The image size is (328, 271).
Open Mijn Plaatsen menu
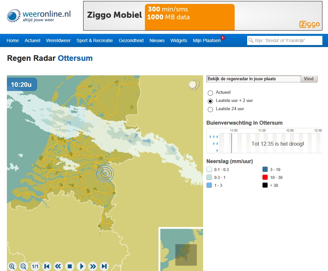207,40
